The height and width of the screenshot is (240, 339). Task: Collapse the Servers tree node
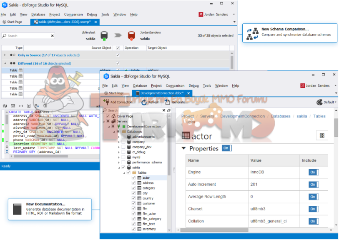pyautogui.click(x=103, y=121)
